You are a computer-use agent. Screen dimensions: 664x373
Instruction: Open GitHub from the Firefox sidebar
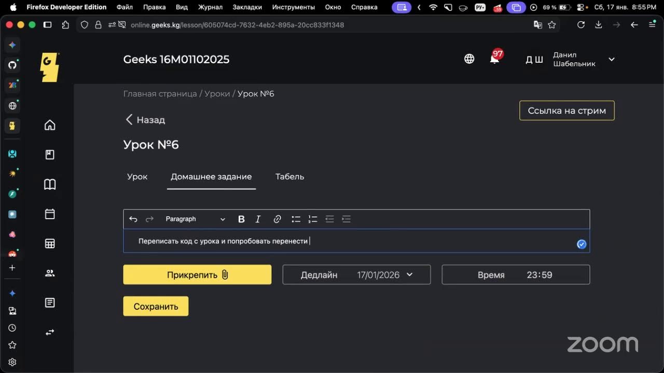[12, 65]
